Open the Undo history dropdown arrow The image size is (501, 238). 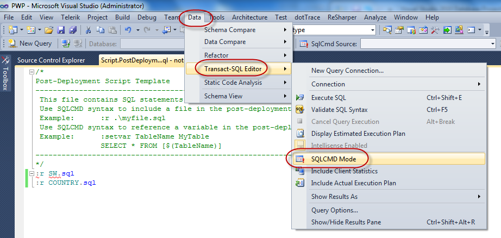[x=137, y=30]
